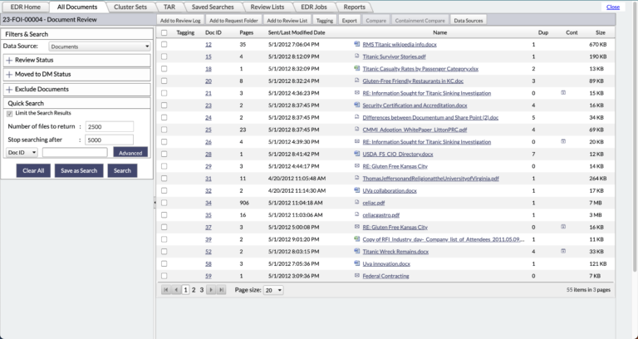Tick the select-all checkbox in the table header
638x339 pixels.
pyautogui.click(x=164, y=32)
